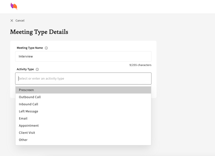Click the Cancel text link
The image size is (215, 156).
(20, 21)
